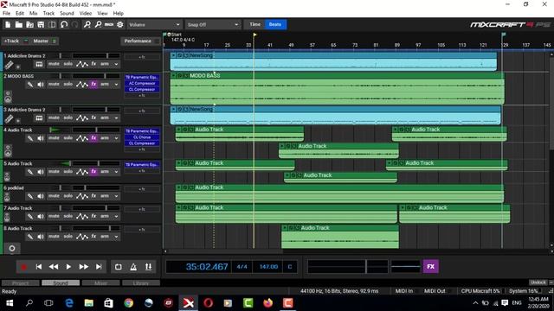554x311 pixels.
Task: Open the Volume automation dropdown
Action: 154,25
